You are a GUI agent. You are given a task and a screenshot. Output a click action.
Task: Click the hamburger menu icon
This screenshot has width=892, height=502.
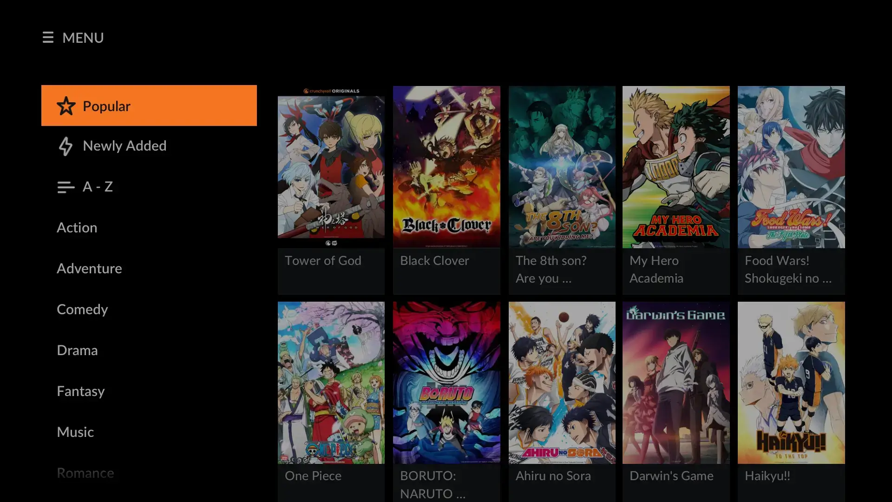(x=48, y=37)
